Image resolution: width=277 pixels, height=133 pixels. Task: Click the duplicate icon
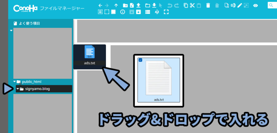[x=226, y=5]
